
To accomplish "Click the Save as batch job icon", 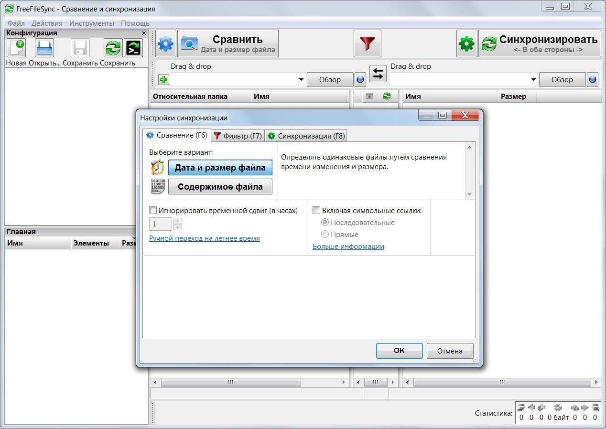I will tap(133, 48).
